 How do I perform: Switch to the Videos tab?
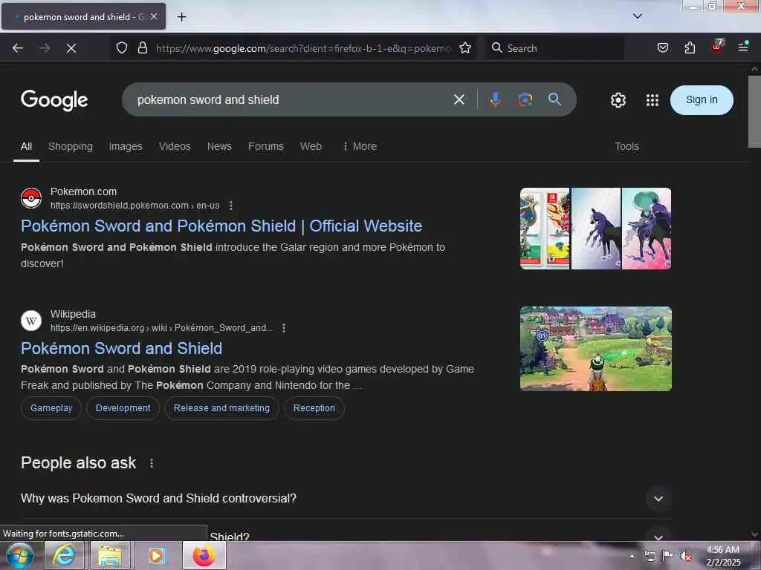175,146
